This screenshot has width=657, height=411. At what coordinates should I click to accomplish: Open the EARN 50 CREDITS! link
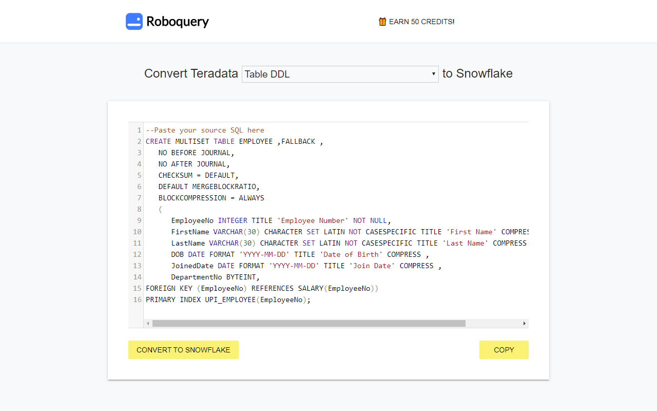click(x=416, y=22)
